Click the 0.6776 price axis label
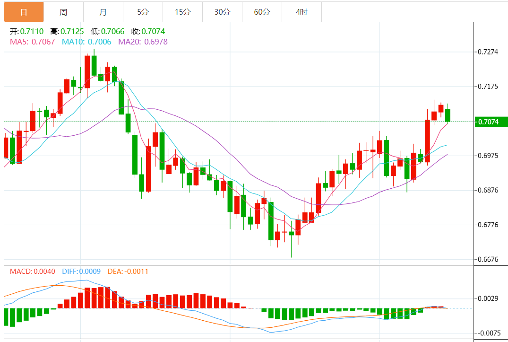The height and width of the screenshot is (342, 508). coord(488,225)
